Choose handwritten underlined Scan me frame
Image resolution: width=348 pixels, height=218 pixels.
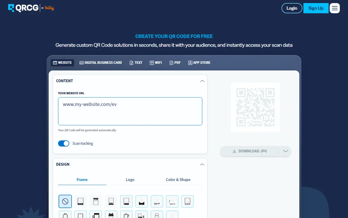coord(157,201)
